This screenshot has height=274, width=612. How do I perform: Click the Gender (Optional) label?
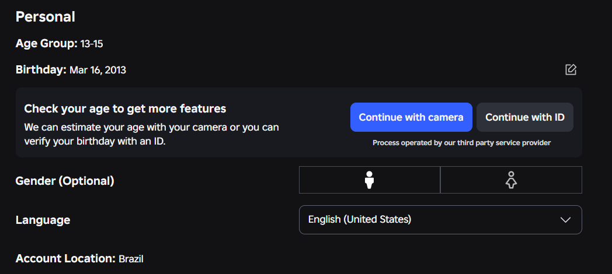pyautogui.click(x=65, y=181)
